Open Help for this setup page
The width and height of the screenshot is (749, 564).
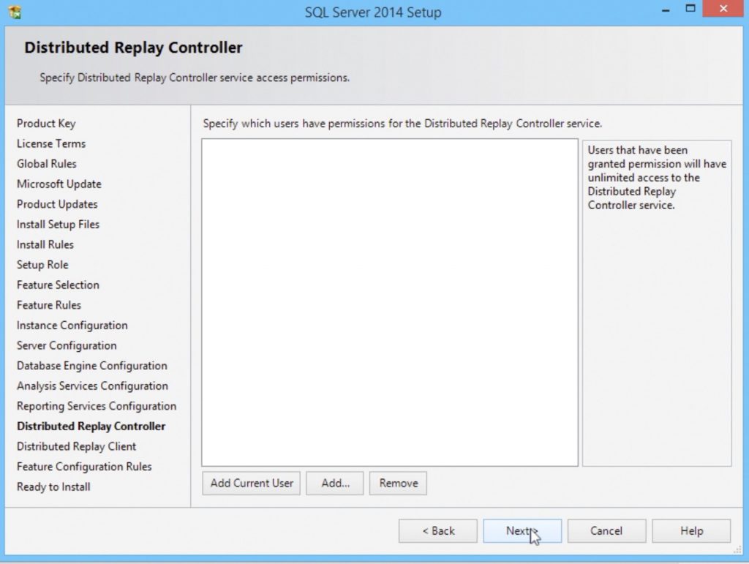pos(691,531)
